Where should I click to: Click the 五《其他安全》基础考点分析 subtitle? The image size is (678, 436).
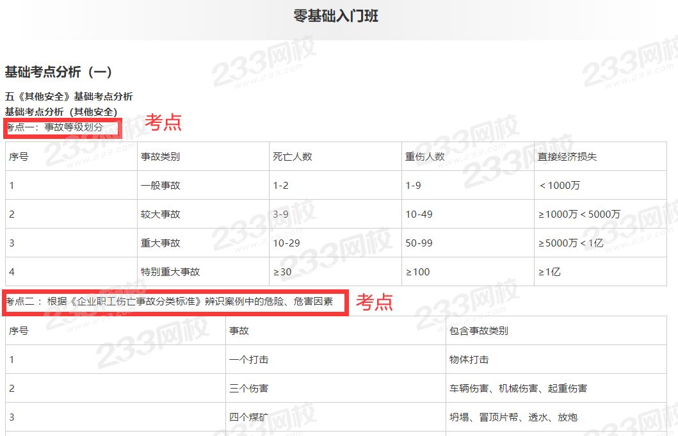pyautogui.click(x=69, y=97)
